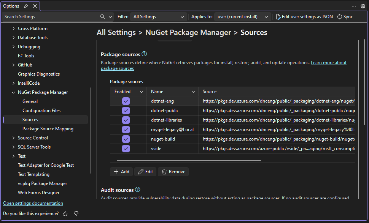Screen dimensions: 369x223
Task: Click the magnifier icon in Search Settings
Action: 102,16
